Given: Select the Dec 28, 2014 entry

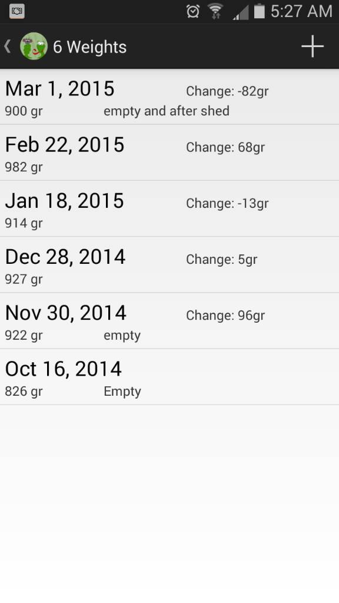Looking at the screenshot, I should [x=169, y=265].
